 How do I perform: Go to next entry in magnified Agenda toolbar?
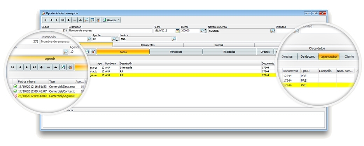tap(27, 67)
